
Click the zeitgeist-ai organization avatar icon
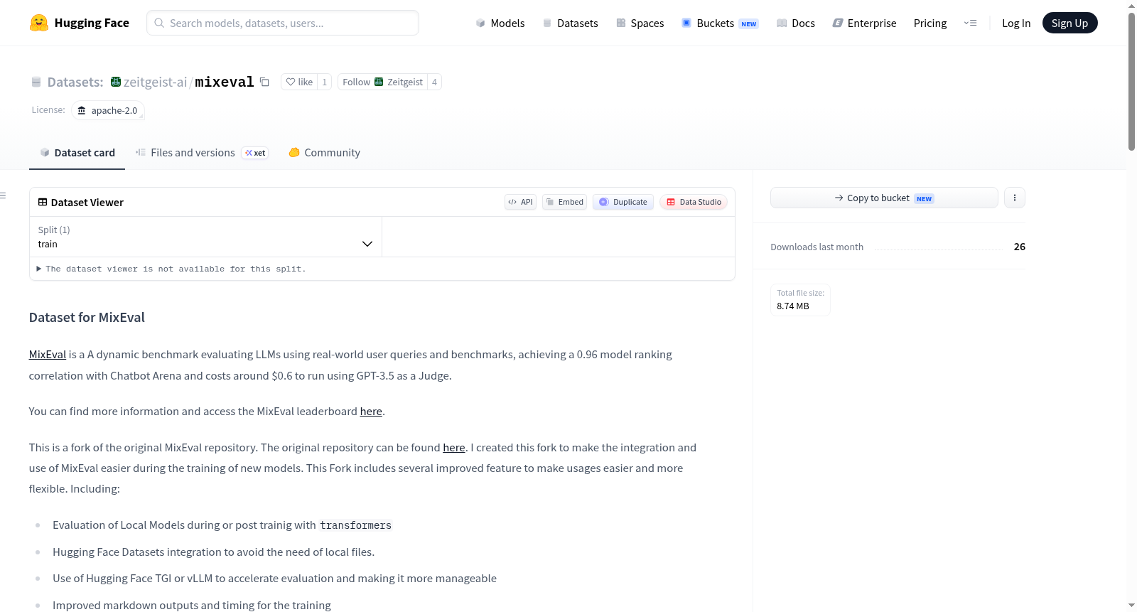click(116, 82)
